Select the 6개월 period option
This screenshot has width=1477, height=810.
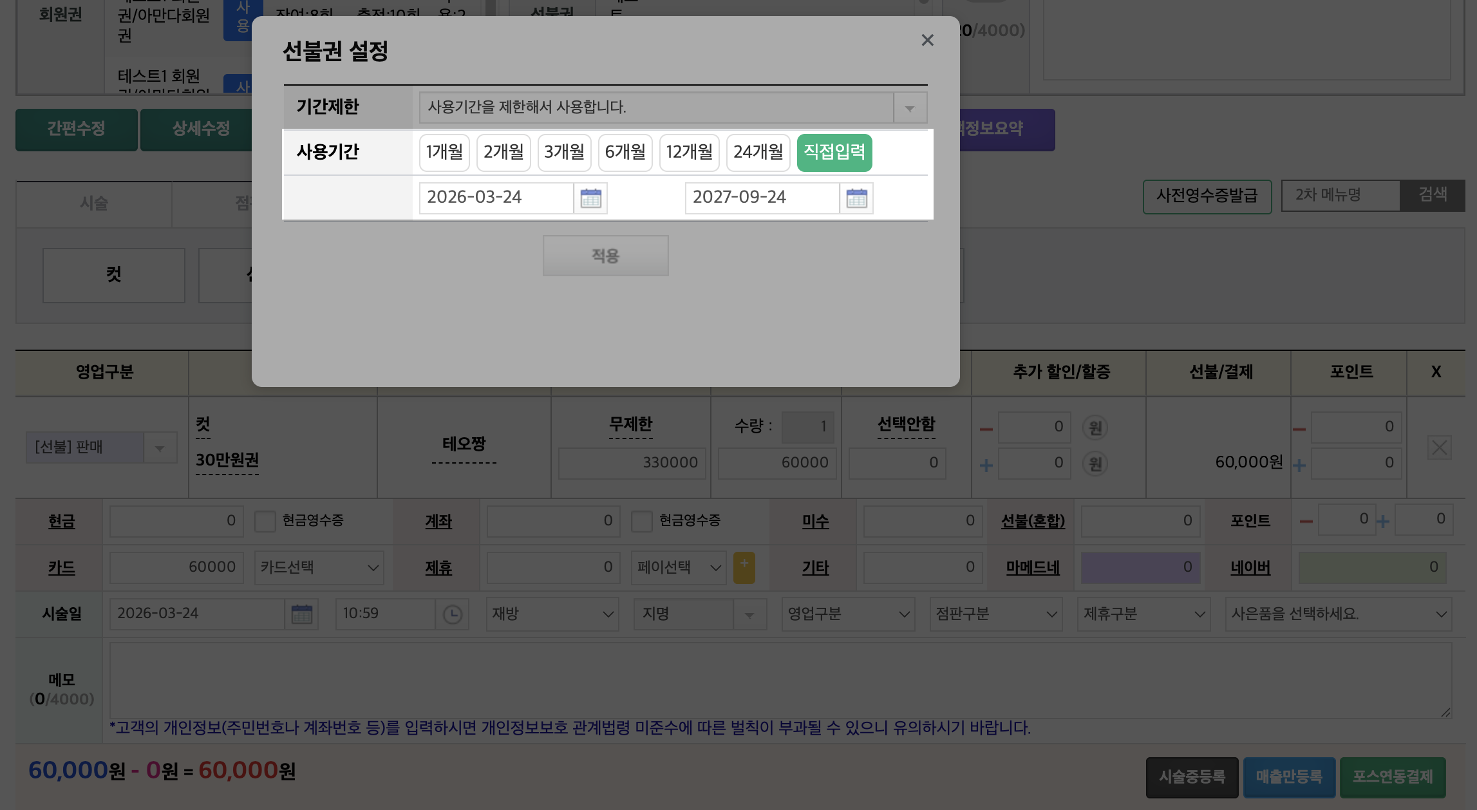[x=625, y=153]
